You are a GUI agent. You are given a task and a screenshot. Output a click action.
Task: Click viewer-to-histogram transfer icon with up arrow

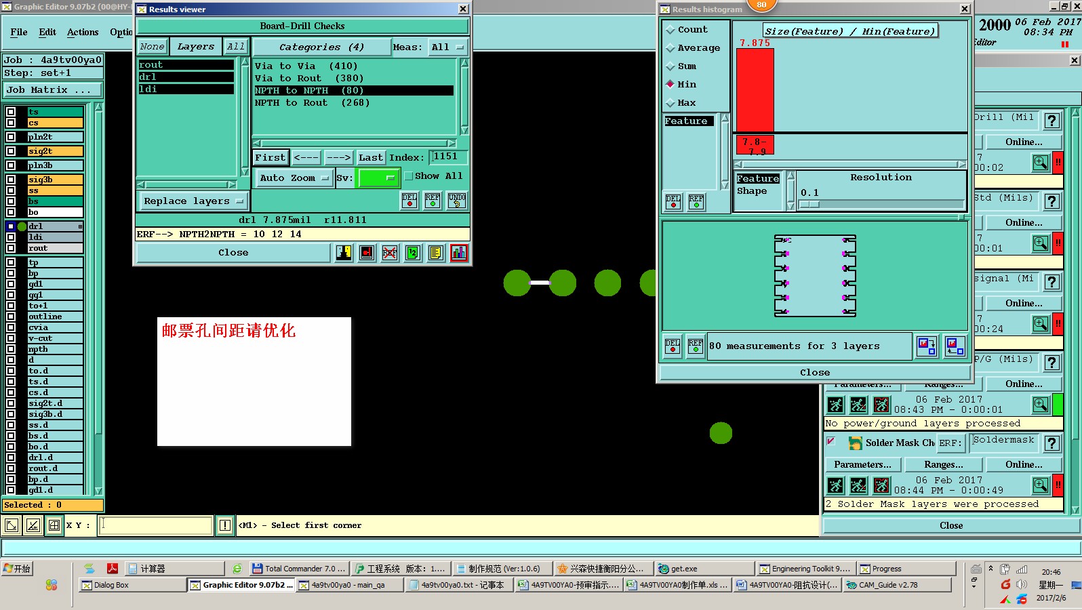[955, 346]
